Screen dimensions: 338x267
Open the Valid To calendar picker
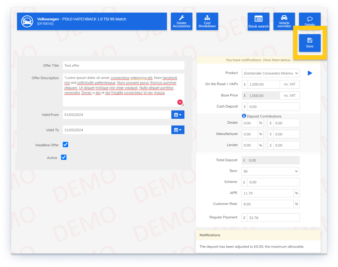pyautogui.click(x=178, y=130)
